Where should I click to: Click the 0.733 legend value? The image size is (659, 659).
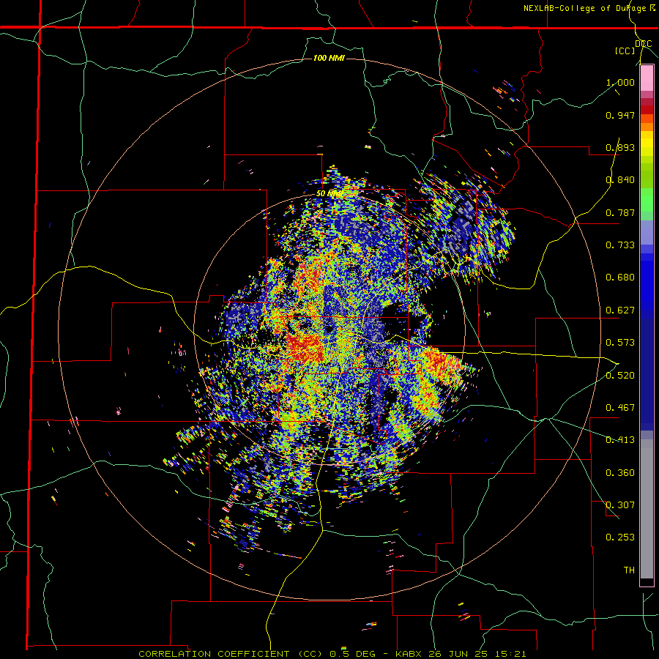click(x=620, y=245)
